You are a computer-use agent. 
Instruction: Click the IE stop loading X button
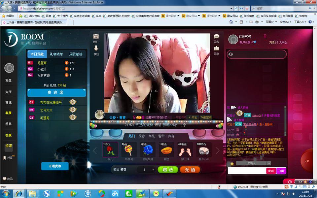(x=247, y=9)
